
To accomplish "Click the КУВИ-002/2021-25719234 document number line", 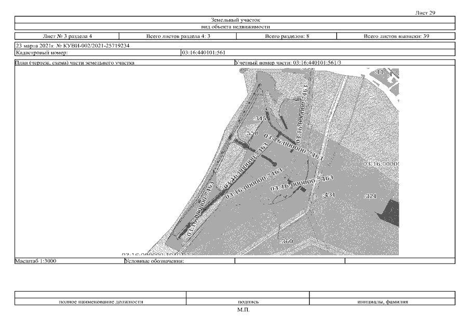I will (x=73, y=46).
